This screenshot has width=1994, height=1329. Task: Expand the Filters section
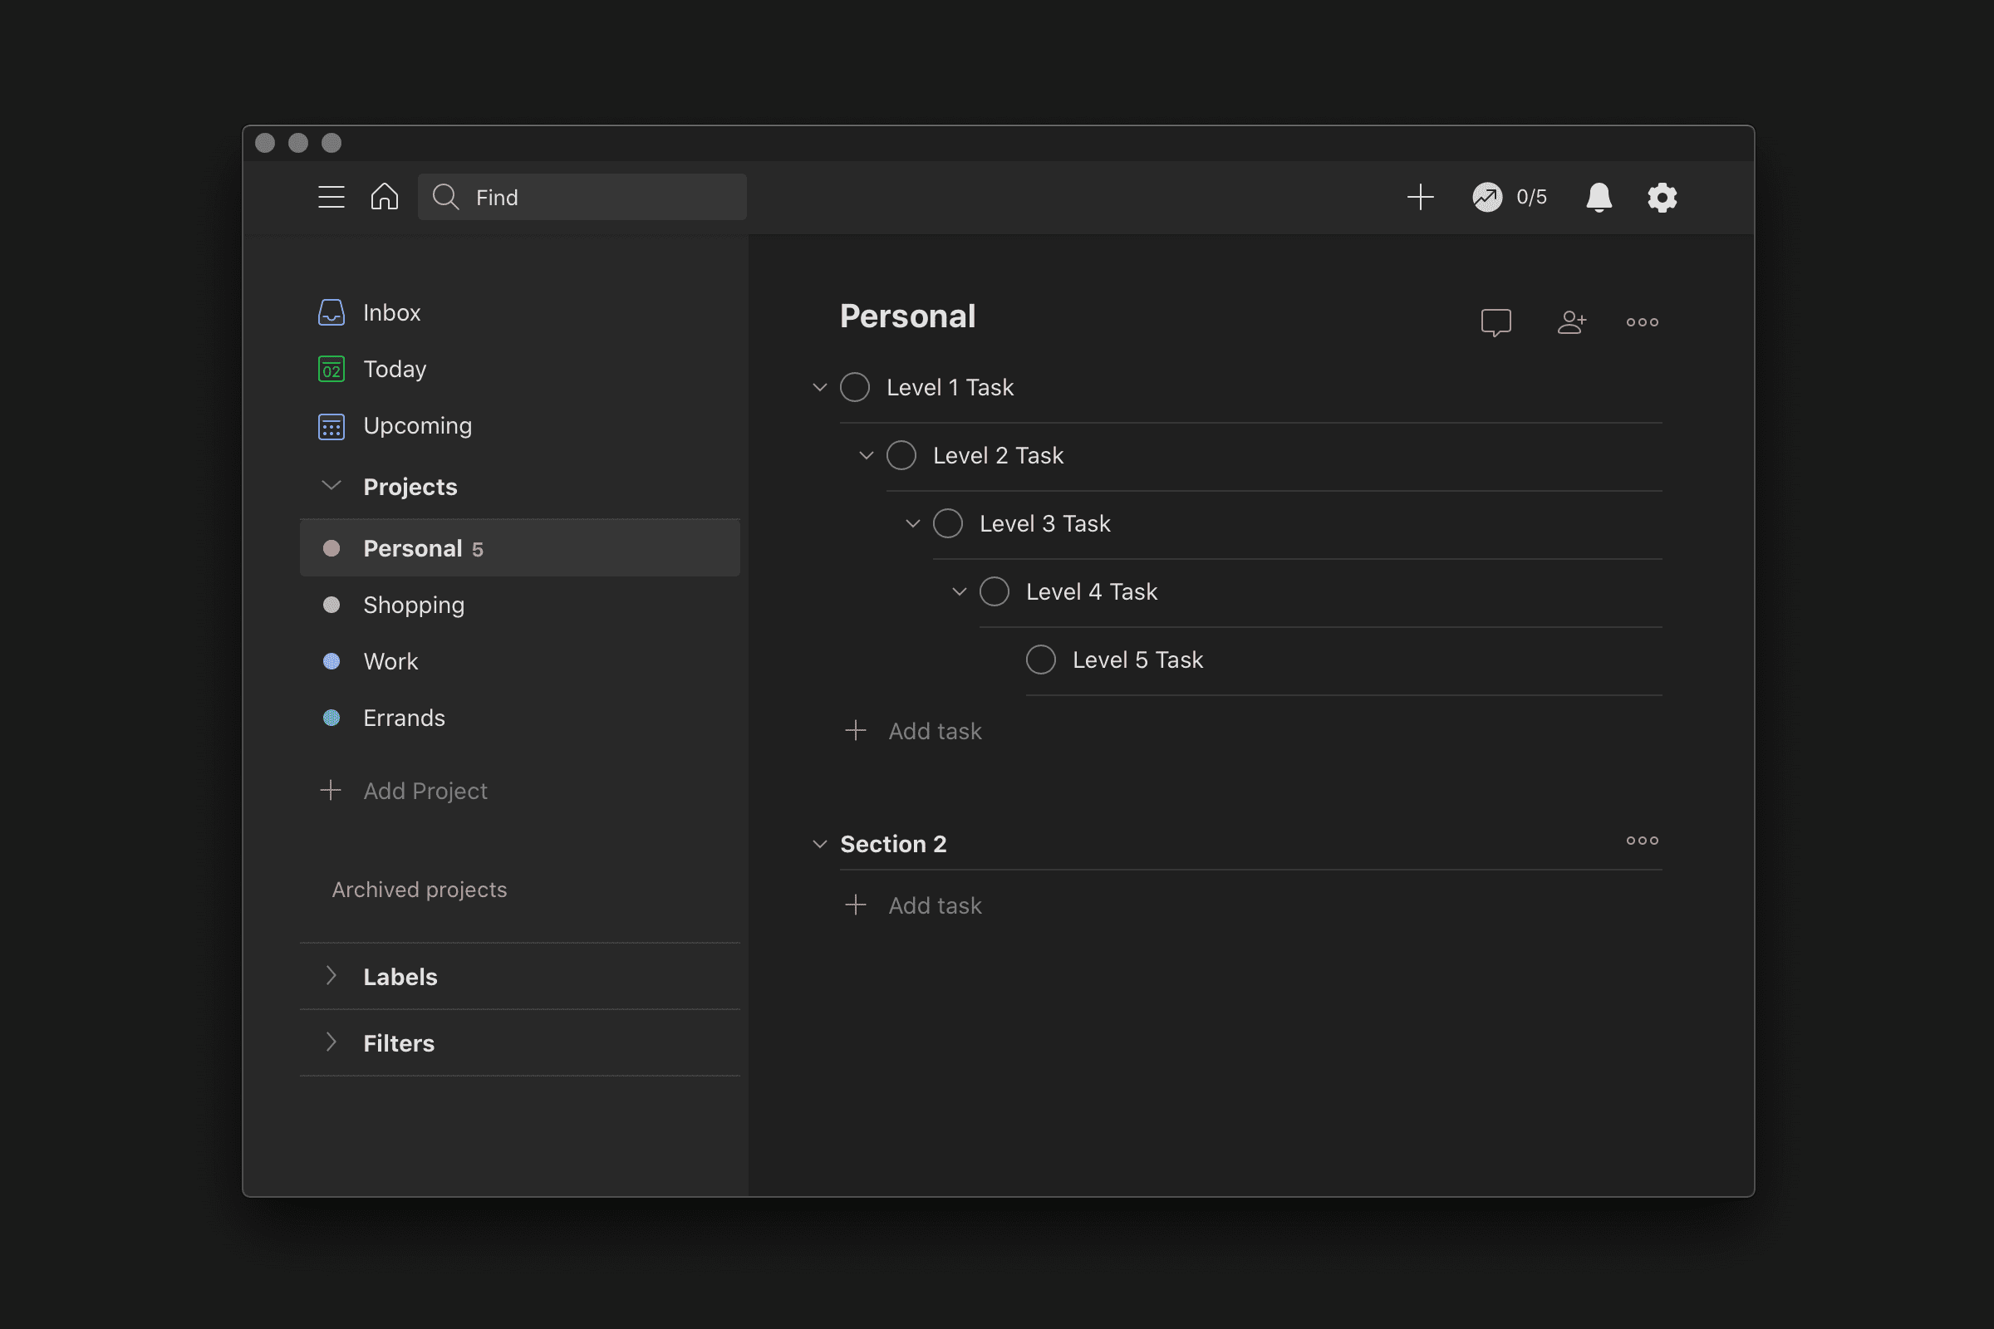click(x=331, y=1042)
